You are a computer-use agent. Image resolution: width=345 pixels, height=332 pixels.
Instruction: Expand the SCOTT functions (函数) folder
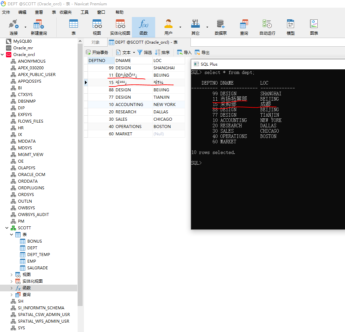pos(11,288)
